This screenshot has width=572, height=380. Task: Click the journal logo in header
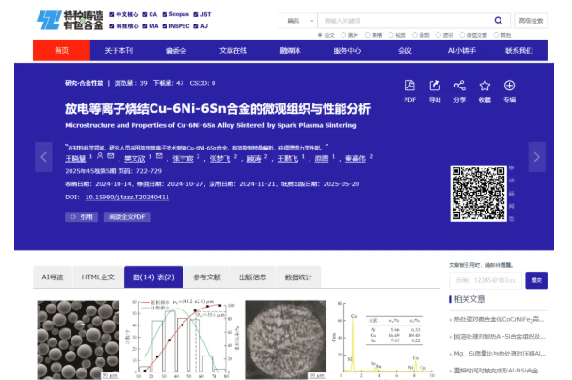[x=71, y=20]
